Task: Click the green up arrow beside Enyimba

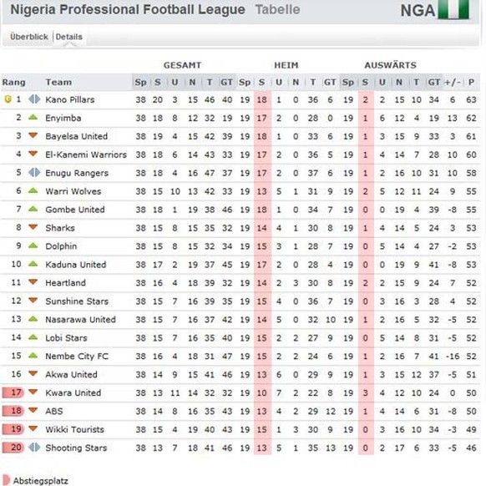Action: (33, 118)
